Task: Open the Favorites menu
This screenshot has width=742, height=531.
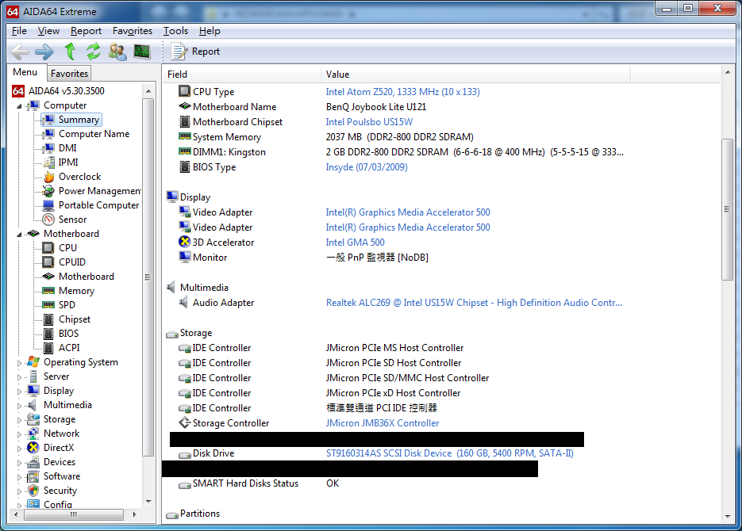Action: coord(132,31)
